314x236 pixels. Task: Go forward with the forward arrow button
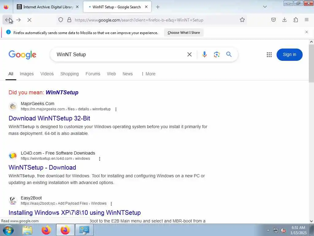point(18,20)
